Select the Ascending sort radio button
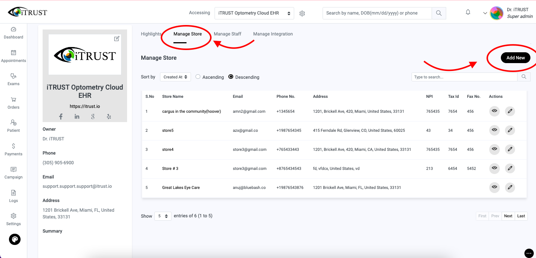The width and height of the screenshot is (536, 258). (x=198, y=77)
